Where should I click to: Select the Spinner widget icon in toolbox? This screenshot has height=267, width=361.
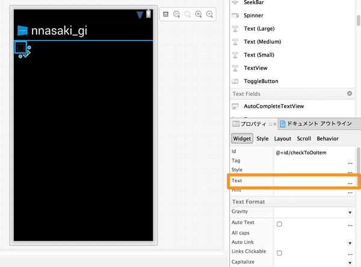[x=235, y=16]
